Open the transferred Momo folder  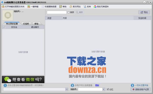click(x=13, y=7)
